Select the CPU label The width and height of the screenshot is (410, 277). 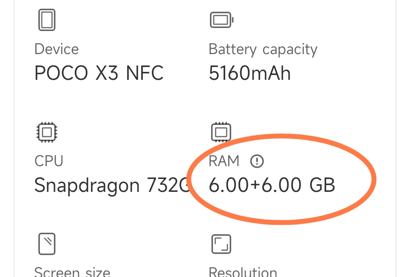[49, 161]
